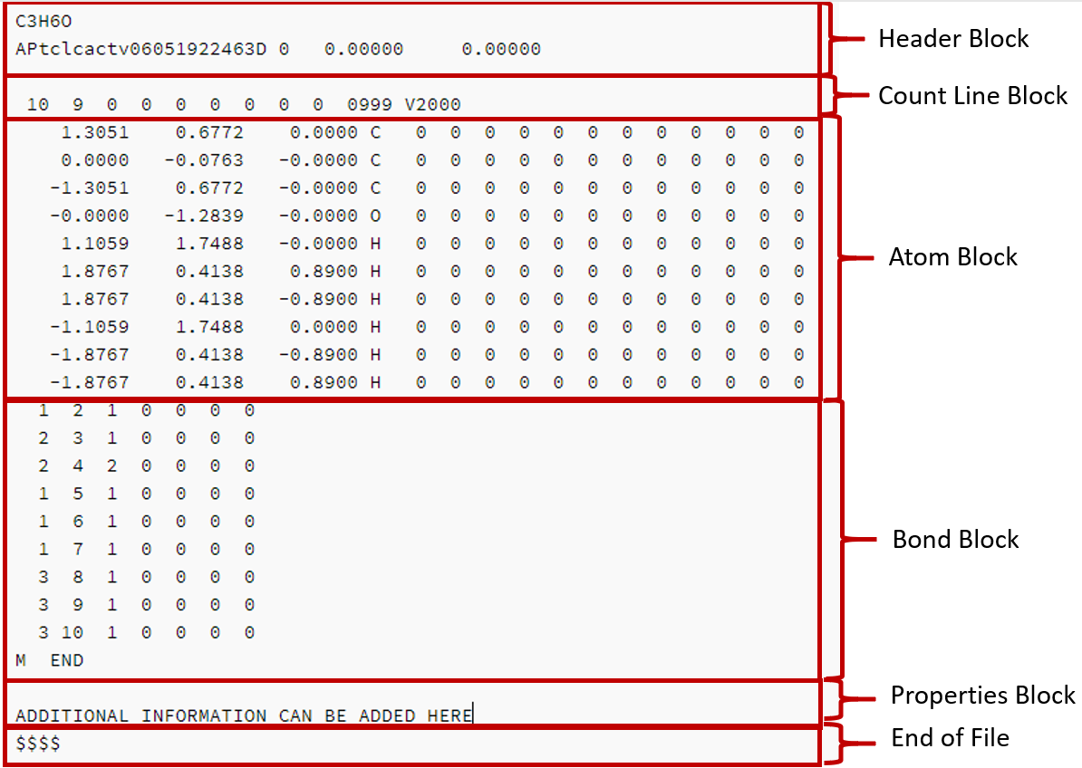The width and height of the screenshot is (1082, 768).
Task: Click the first bond row 1 2 1
Action: [x=146, y=411]
